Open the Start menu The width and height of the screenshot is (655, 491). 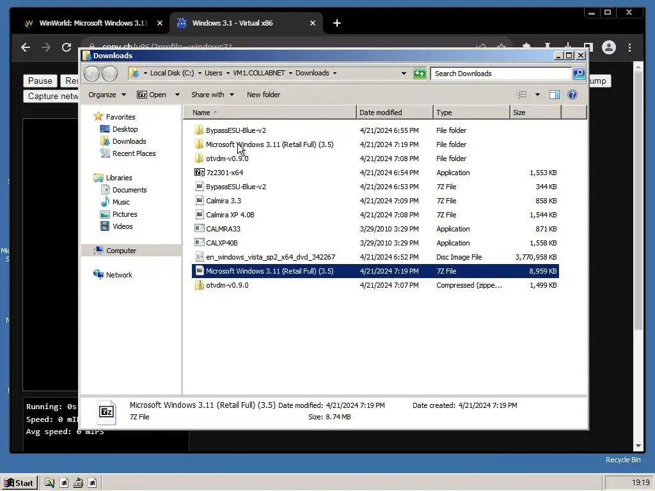point(19,483)
